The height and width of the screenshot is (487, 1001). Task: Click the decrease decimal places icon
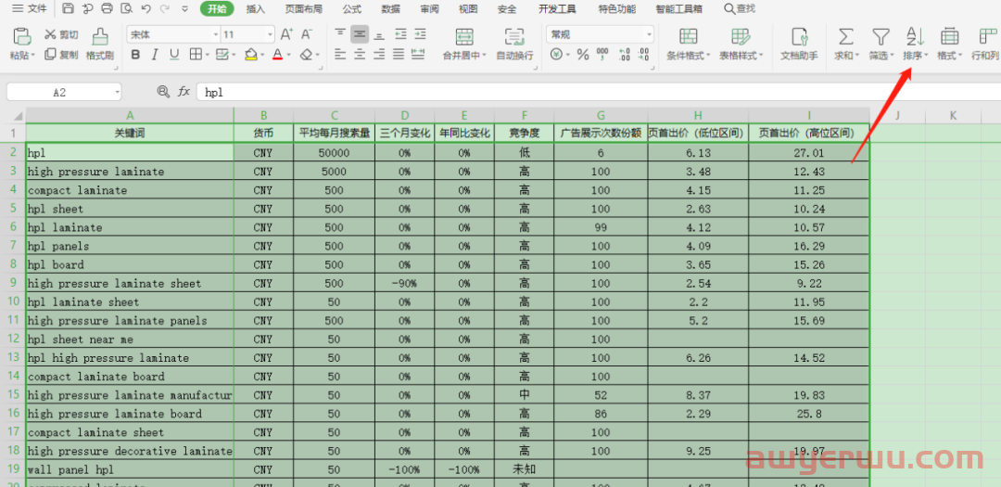tap(643, 55)
